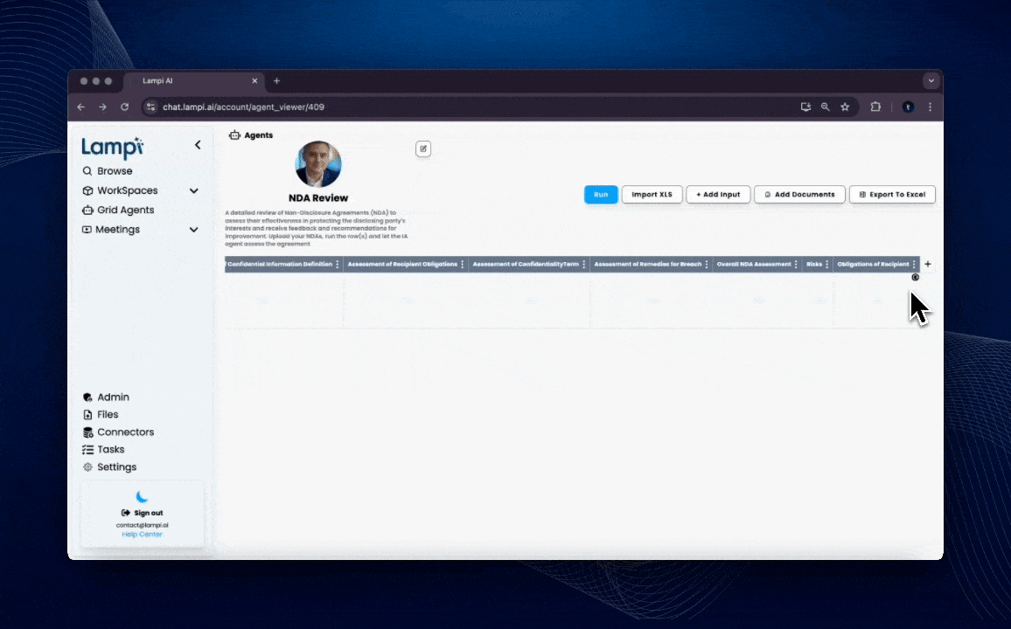View site information icon in address bar
The image size is (1011, 629).
[151, 107]
